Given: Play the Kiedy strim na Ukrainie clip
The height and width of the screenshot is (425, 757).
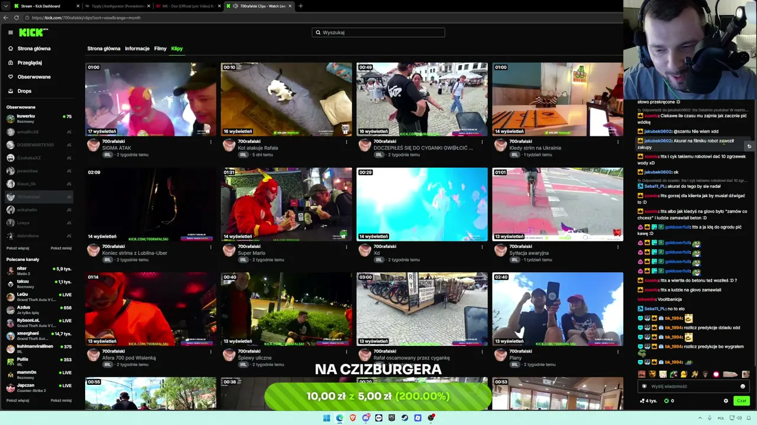Looking at the screenshot, I should 558,99.
